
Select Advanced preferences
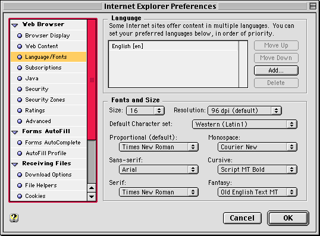coord(49,121)
